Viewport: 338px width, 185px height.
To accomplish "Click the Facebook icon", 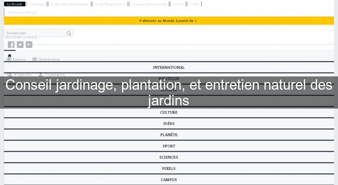I will (11, 45).
